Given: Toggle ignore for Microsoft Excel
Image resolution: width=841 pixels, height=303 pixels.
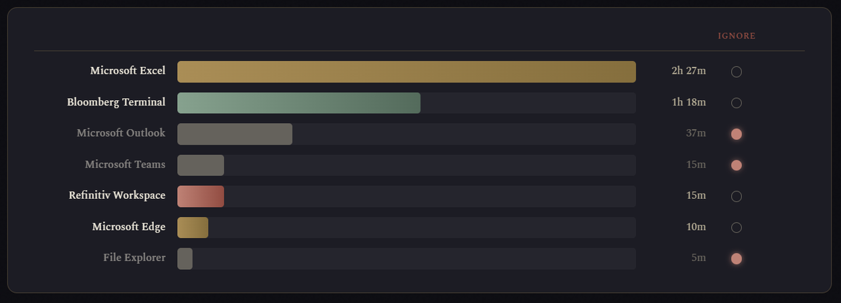Looking at the screenshot, I should 736,72.
